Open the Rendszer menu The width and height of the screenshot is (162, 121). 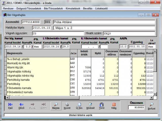click(8, 8)
